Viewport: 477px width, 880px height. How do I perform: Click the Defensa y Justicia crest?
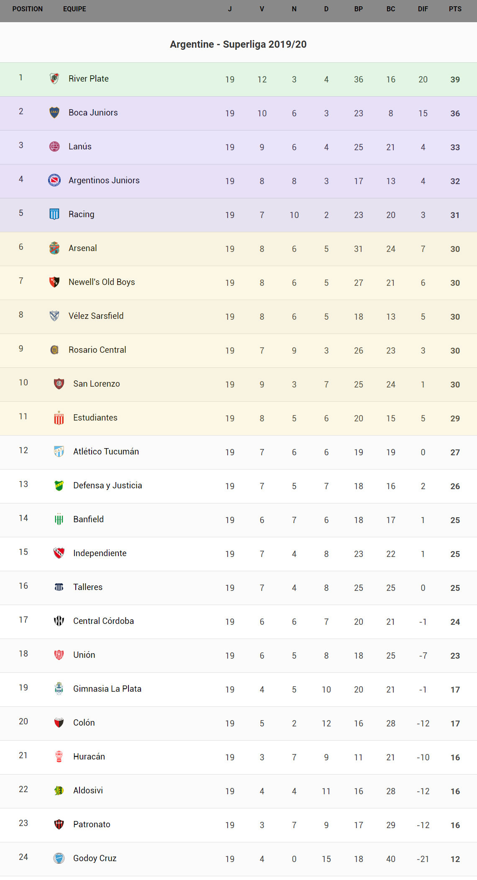coord(59,485)
